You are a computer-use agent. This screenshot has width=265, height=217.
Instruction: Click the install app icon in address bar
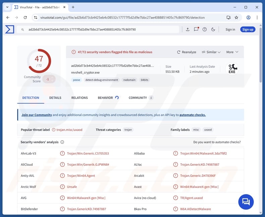click(228, 17)
